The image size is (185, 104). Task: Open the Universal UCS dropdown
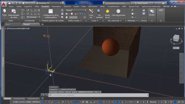click(x=34, y=17)
